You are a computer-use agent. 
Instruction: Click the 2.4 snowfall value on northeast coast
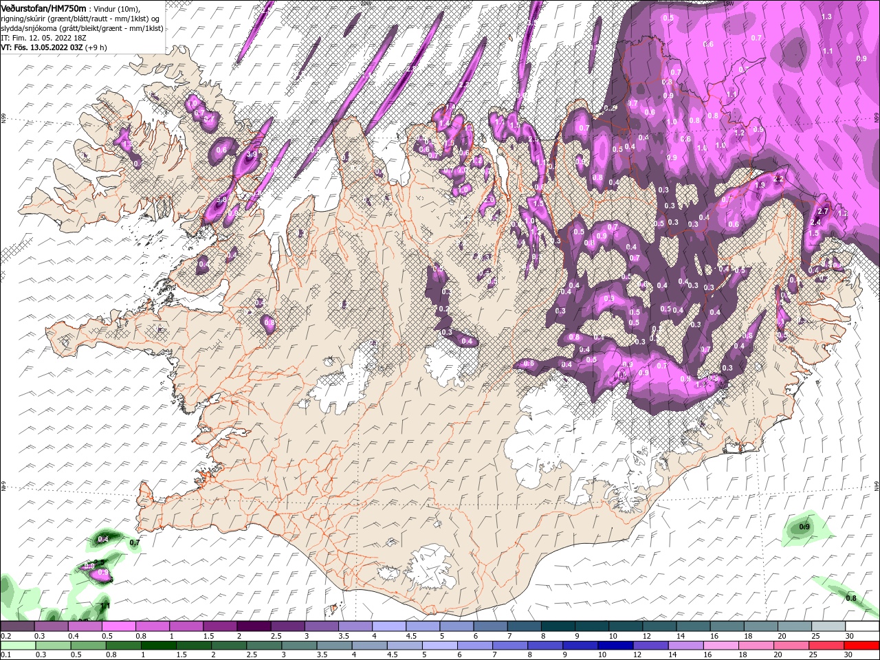coord(816,223)
